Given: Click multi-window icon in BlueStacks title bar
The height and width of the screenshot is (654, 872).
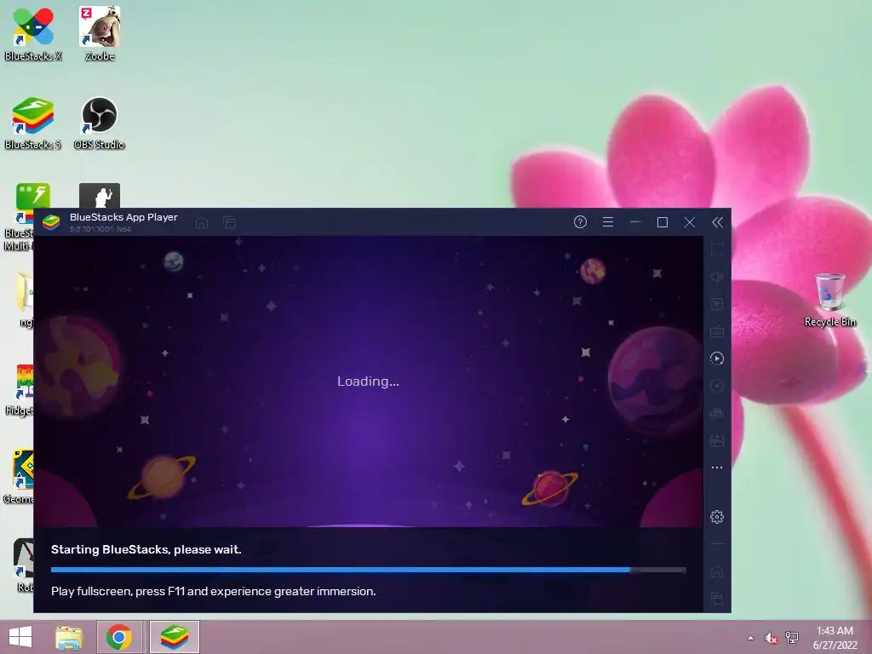Looking at the screenshot, I should [229, 223].
